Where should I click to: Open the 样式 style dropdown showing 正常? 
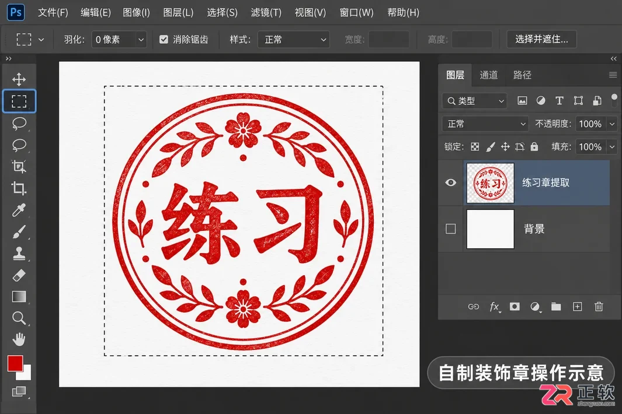click(x=294, y=40)
